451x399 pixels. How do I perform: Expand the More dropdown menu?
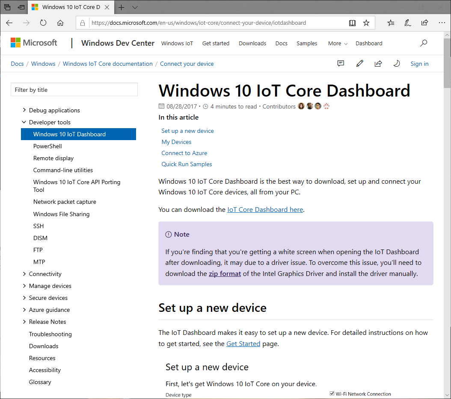click(x=338, y=43)
